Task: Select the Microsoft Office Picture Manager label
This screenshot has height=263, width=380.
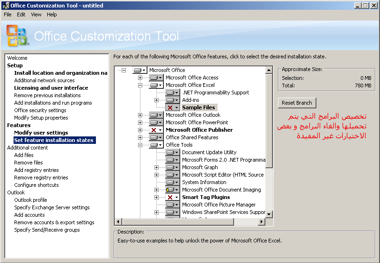Action: click(x=219, y=205)
